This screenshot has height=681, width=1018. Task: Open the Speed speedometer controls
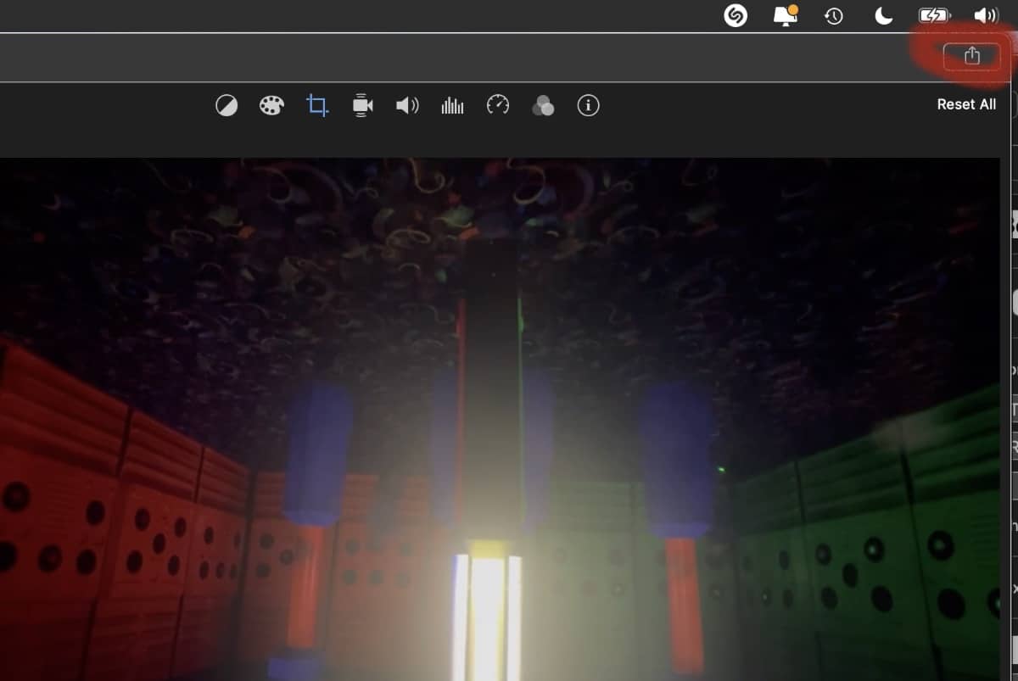pos(498,105)
